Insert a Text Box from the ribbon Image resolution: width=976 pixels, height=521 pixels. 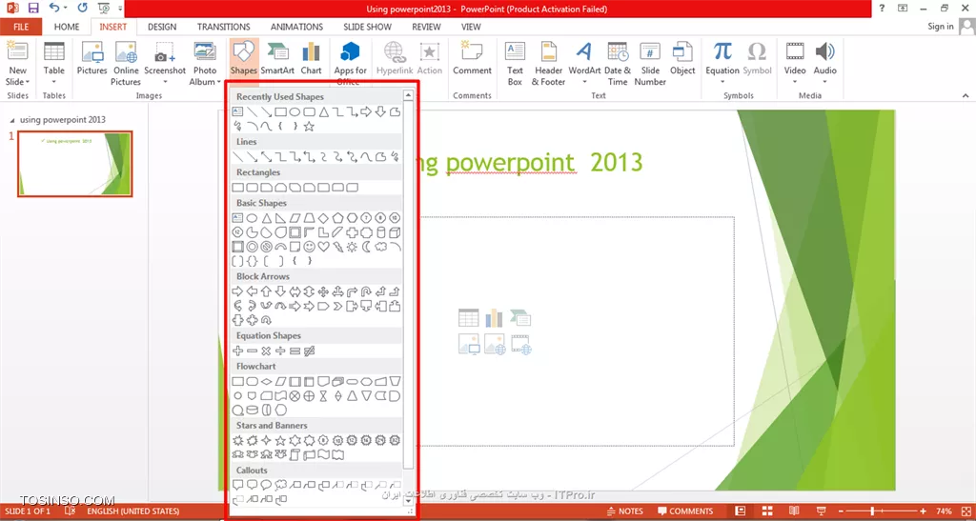515,64
